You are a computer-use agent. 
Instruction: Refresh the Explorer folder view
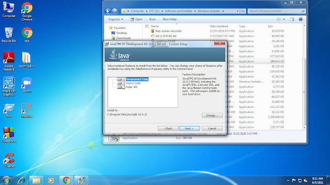pos(243,11)
